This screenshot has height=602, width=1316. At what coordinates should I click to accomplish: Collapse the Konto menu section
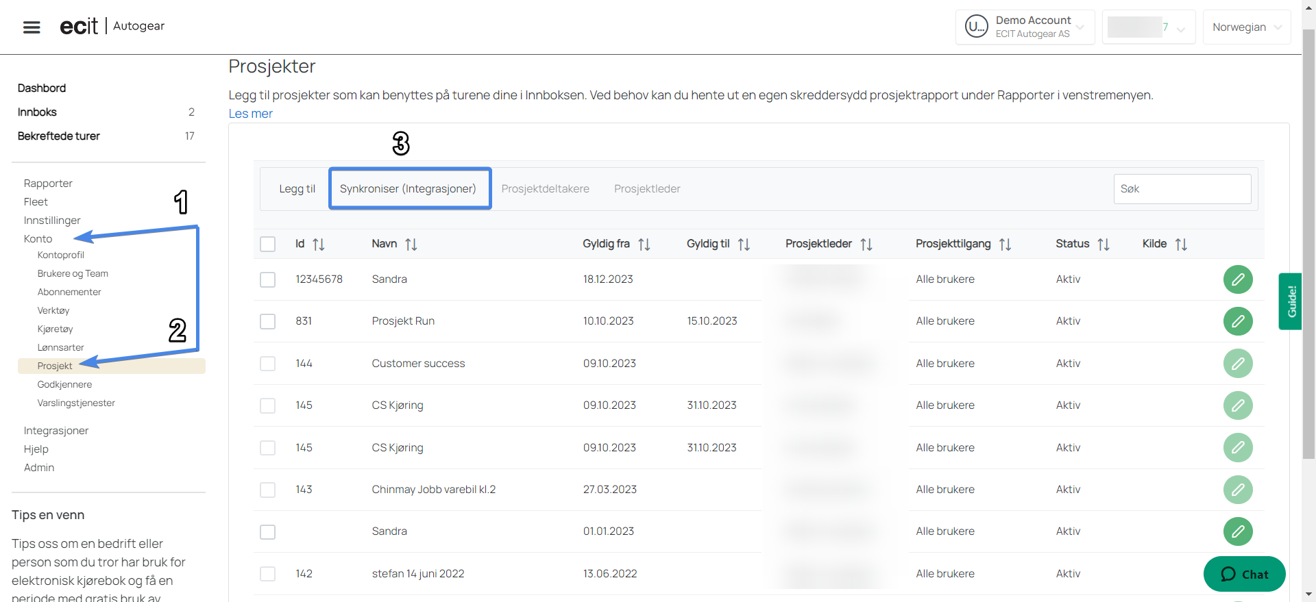point(38,239)
